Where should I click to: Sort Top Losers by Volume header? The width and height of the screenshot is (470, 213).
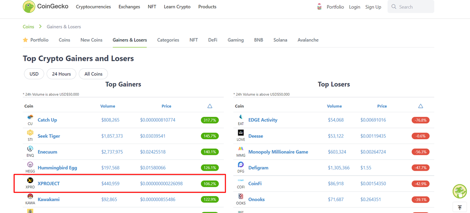pyautogui.click(x=334, y=106)
